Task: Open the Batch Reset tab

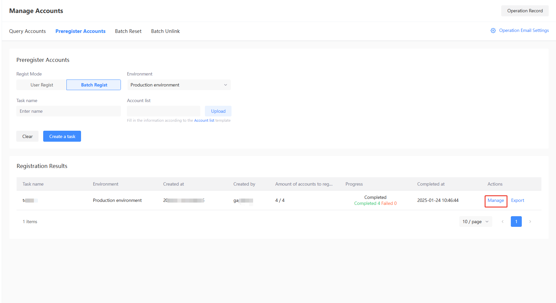Action: click(x=128, y=31)
